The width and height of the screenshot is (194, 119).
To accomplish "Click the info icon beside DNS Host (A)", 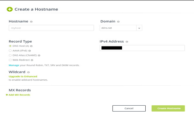I will tap(31, 46).
